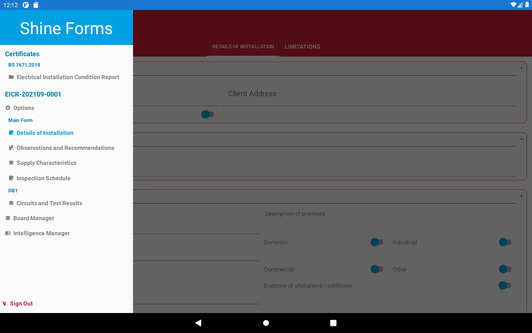Toggle the Domestic premises switch
The width and height of the screenshot is (532, 333).
click(x=377, y=242)
